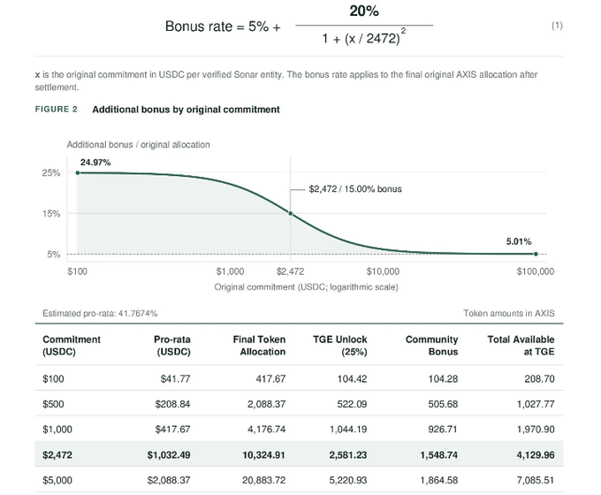The image size is (601, 495).
Task: Click the $100 commitment cell
Action: click(x=53, y=379)
